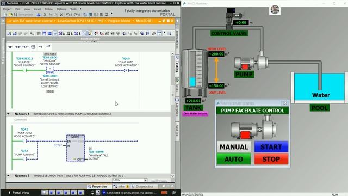Viewport: 348px width, 196px height.
Task: Click the delete network icon in block toolbar
Action: tap(15, 34)
